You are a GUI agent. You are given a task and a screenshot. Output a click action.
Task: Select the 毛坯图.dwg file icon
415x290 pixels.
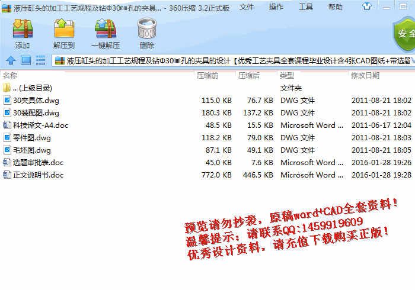[7, 150]
